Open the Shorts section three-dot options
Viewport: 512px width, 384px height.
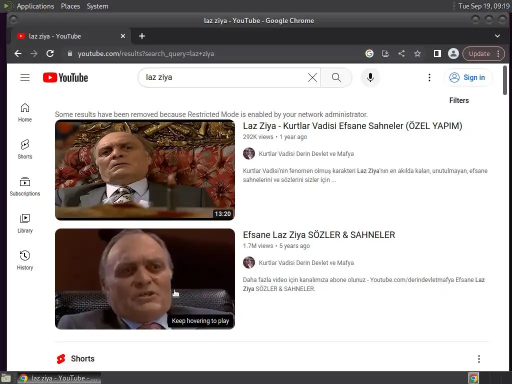click(x=478, y=359)
